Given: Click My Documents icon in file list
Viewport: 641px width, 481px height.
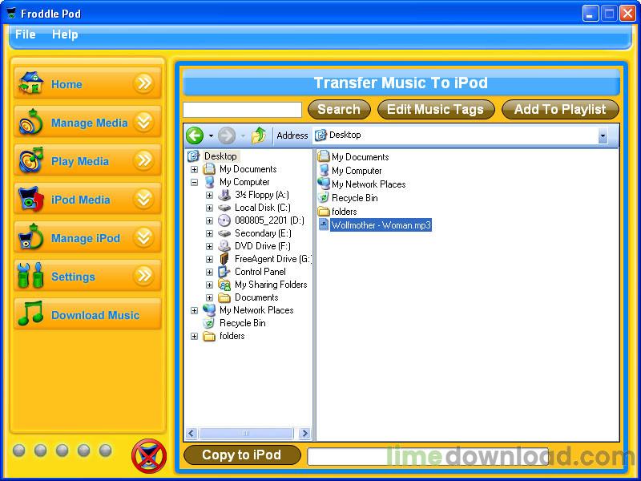Looking at the screenshot, I should [x=324, y=156].
